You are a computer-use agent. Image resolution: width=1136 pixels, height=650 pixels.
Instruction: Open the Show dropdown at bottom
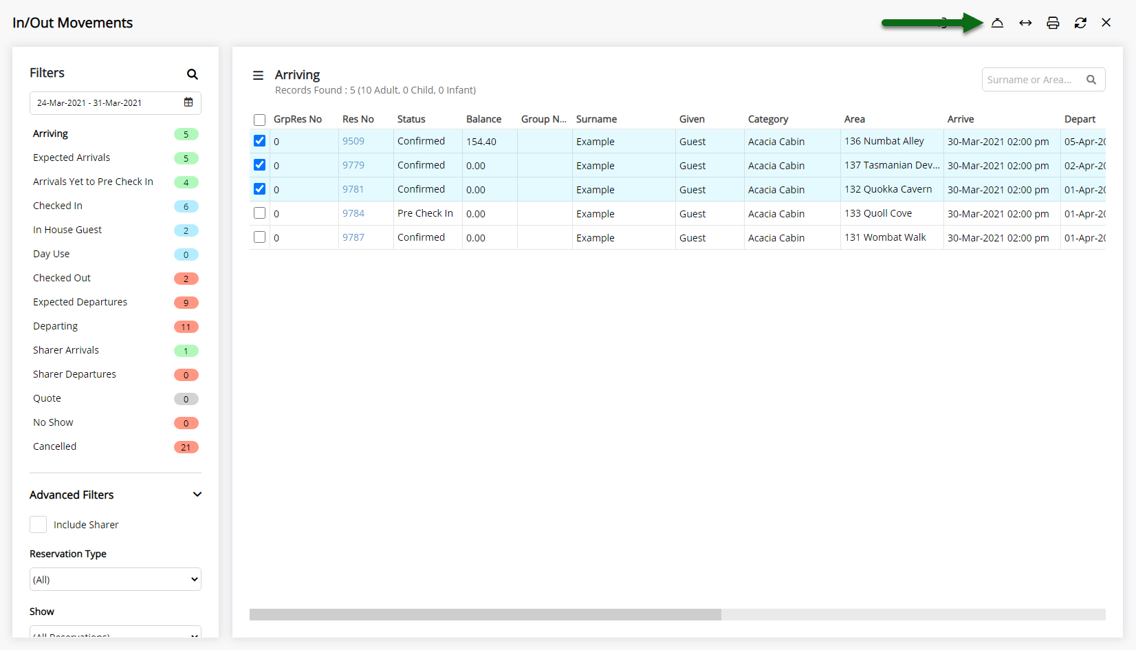pyautogui.click(x=116, y=631)
